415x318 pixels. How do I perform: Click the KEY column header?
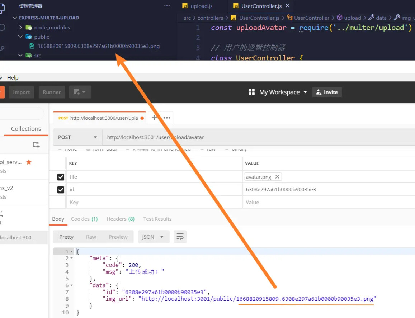coord(73,163)
